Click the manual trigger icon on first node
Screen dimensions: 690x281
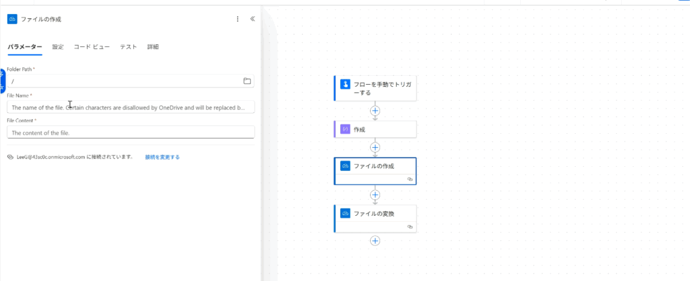point(345,84)
